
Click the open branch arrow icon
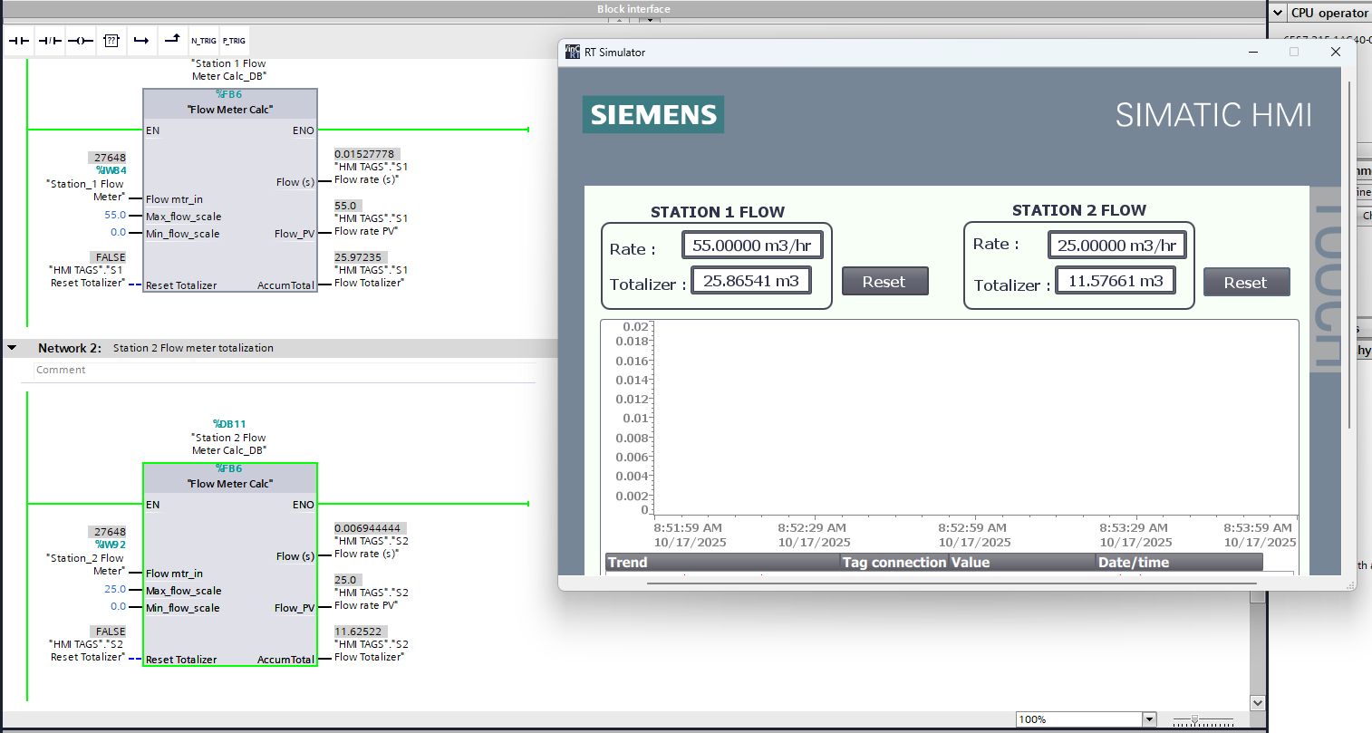pos(141,41)
